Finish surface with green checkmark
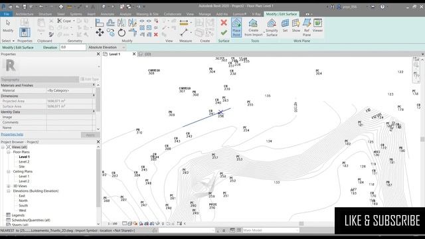This screenshot has height=239, width=425. (224, 33)
